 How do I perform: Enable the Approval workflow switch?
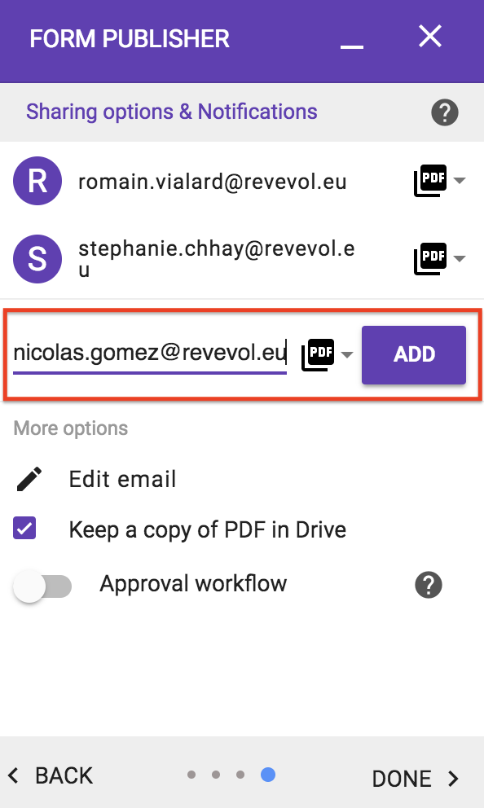point(42,586)
